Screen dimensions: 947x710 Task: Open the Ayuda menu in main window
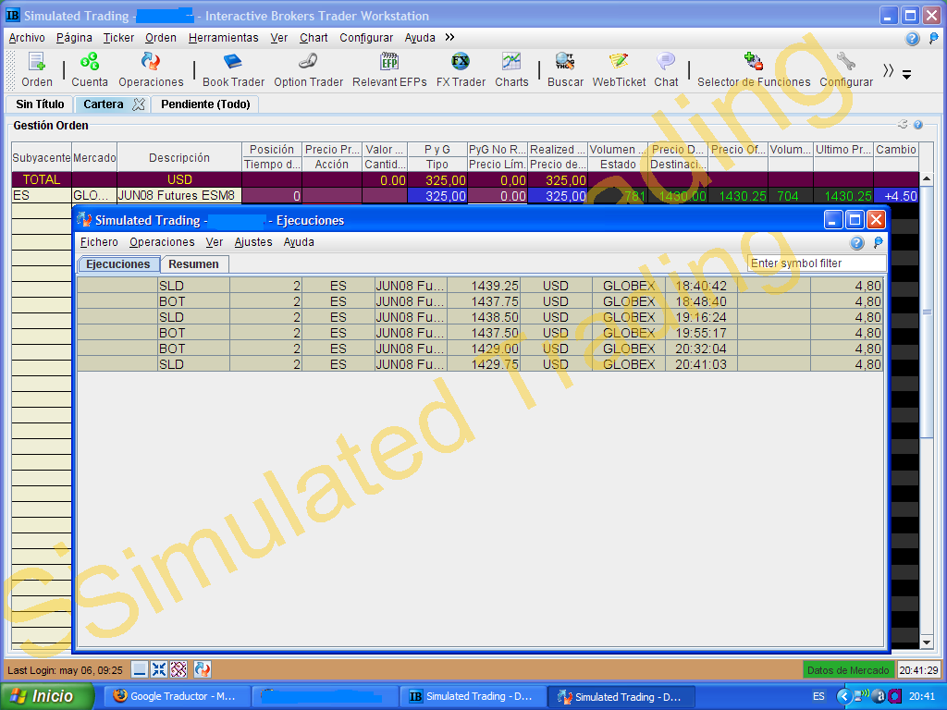pos(420,37)
